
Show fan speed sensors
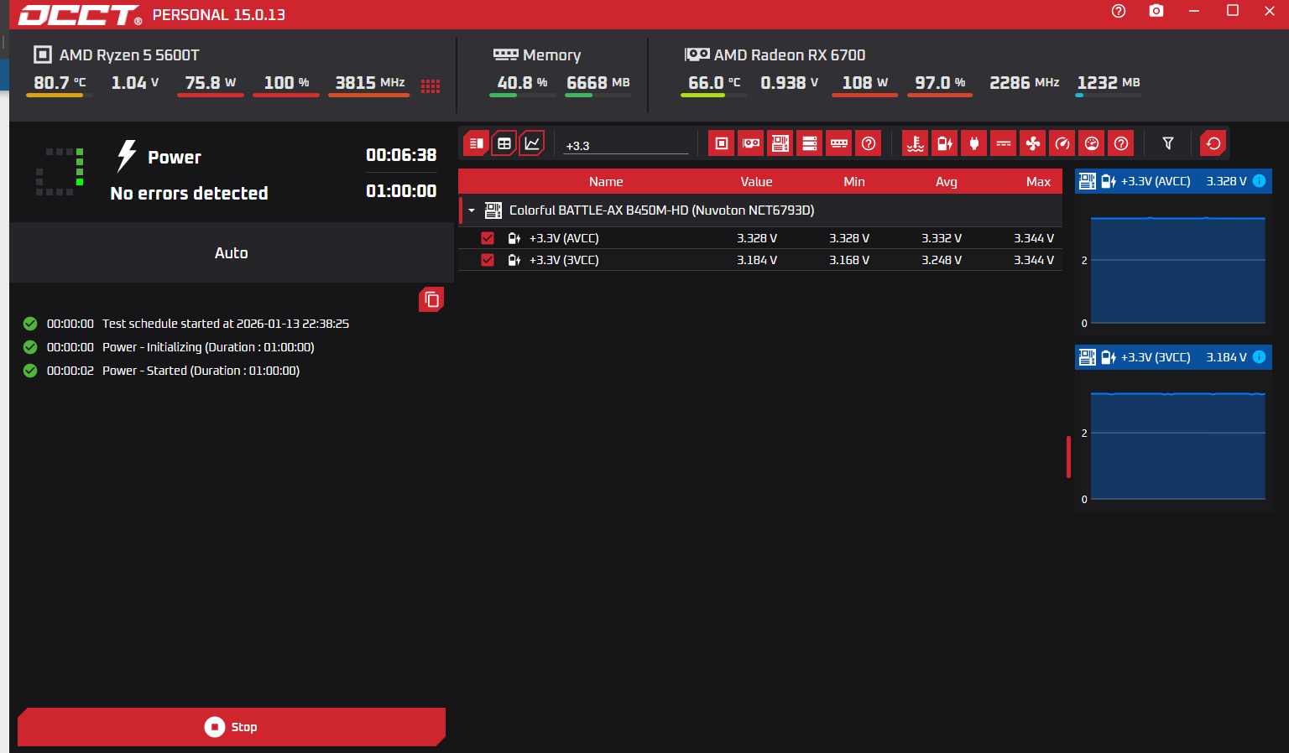pos(1033,143)
